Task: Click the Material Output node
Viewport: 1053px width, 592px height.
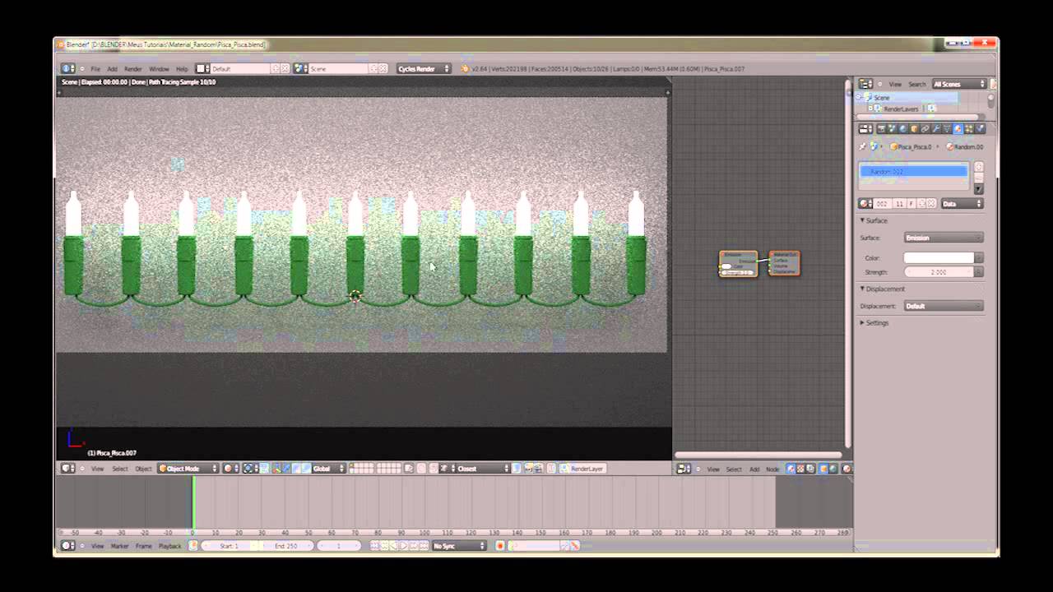Action: pyautogui.click(x=784, y=263)
